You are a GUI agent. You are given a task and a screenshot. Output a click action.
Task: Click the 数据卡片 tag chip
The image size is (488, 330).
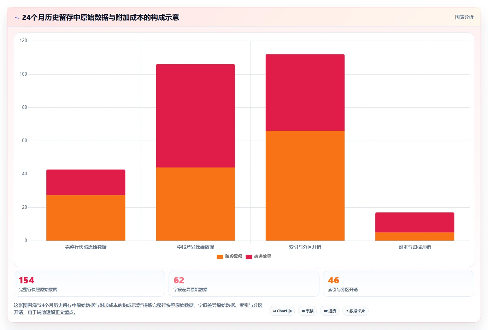(355, 311)
